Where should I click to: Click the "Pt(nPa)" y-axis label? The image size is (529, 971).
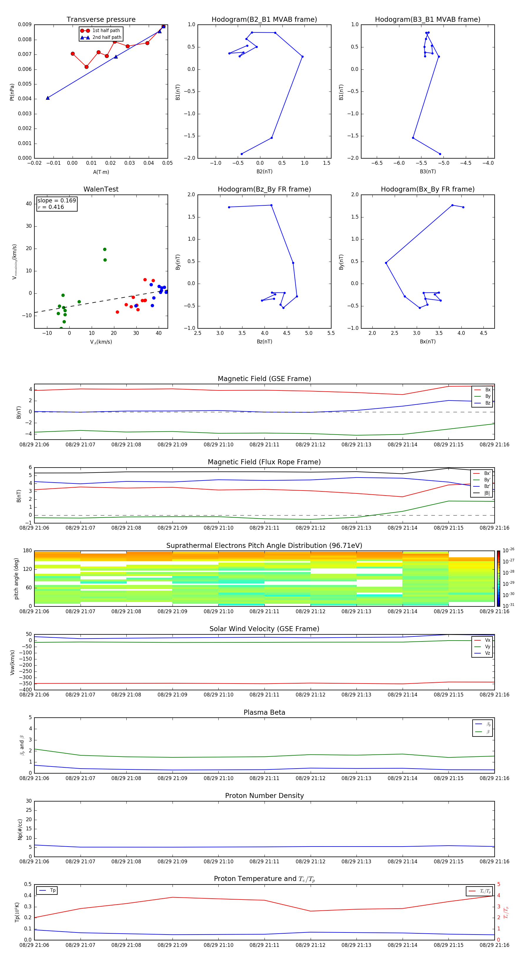[12, 92]
